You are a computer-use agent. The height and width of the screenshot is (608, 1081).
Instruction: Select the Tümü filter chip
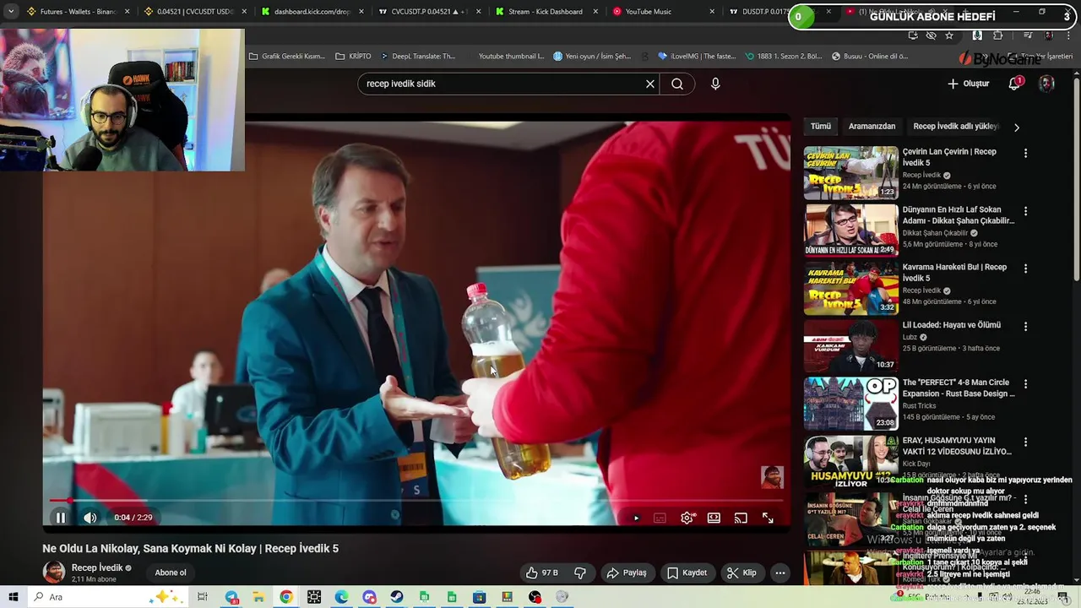[821, 126]
